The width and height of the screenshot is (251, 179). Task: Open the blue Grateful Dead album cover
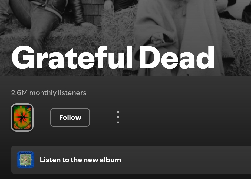(26, 160)
